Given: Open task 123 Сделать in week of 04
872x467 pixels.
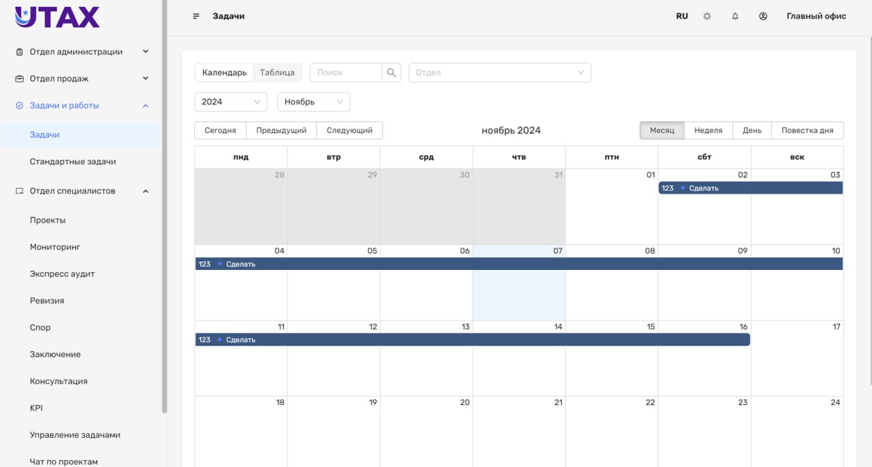Looking at the screenshot, I should coord(519,264).
